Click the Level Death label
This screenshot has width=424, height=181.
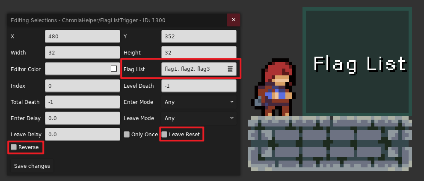pyautogui.click(x=139, y=86)
